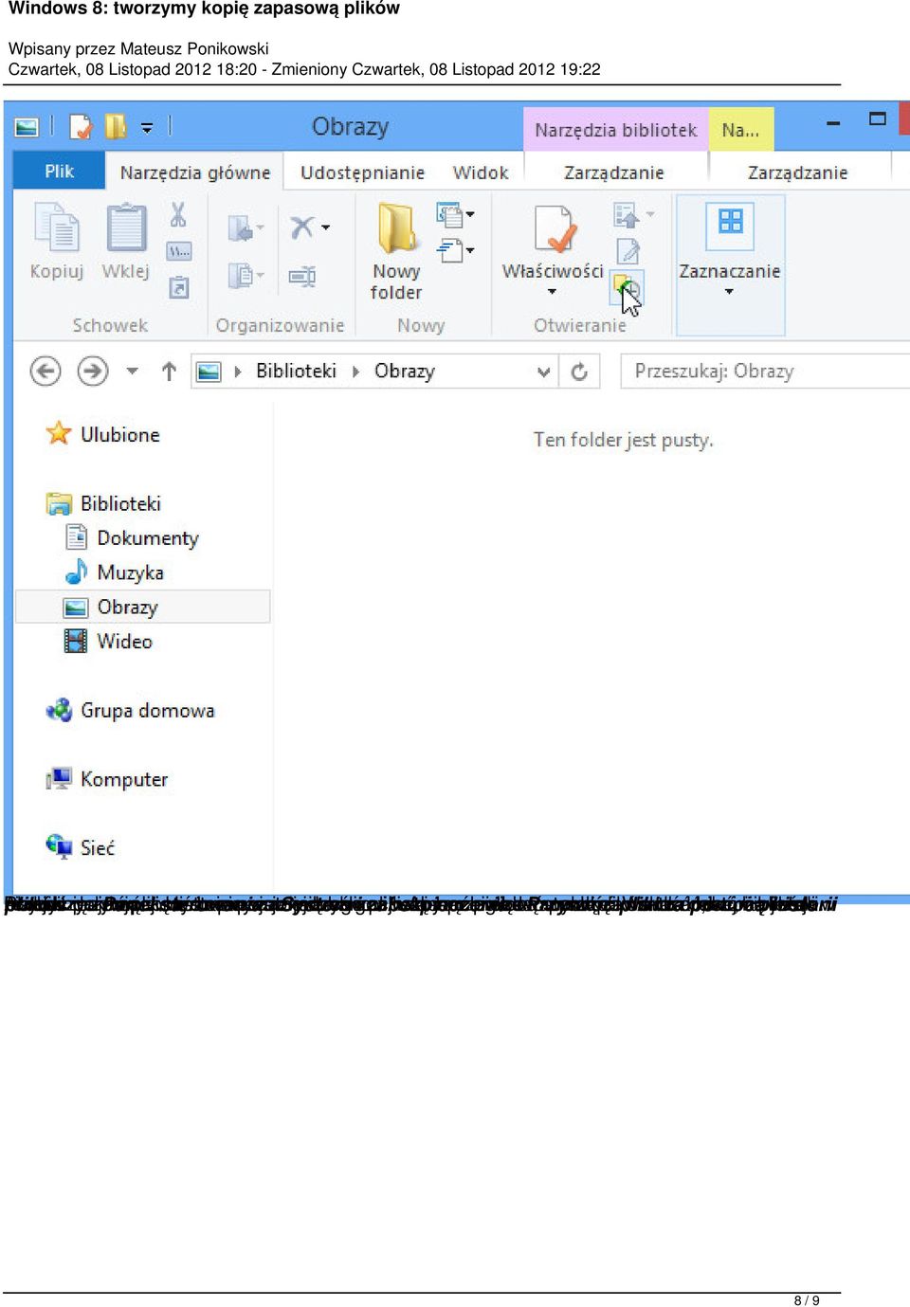Expand the Właściwości dropdown arrow

click(x=553, y=292)
